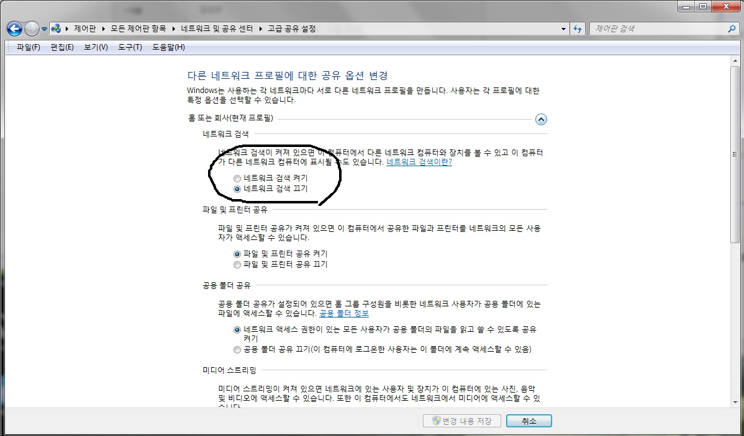Enable public folder sharing for network users

tap(237, 330)
